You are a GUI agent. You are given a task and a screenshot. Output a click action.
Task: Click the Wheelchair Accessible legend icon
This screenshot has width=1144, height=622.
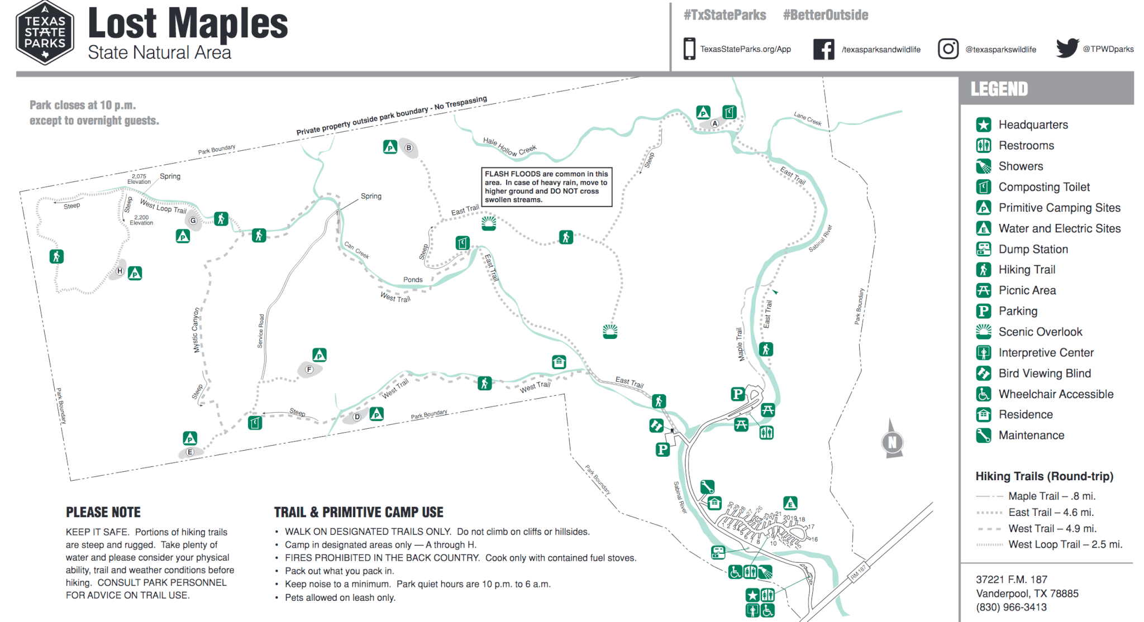coord(984,394)
